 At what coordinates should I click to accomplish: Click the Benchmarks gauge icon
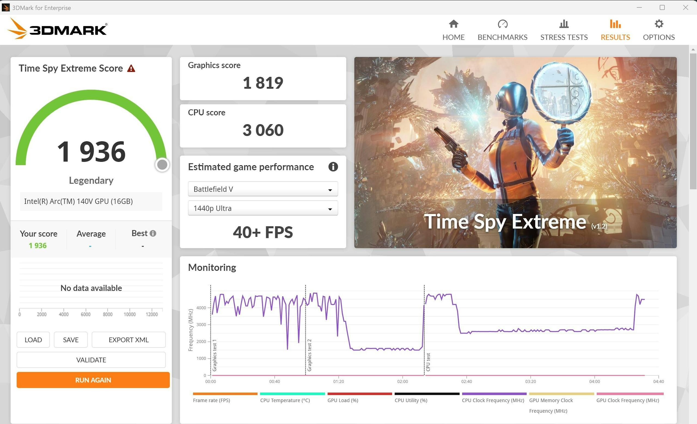point(502,24)
